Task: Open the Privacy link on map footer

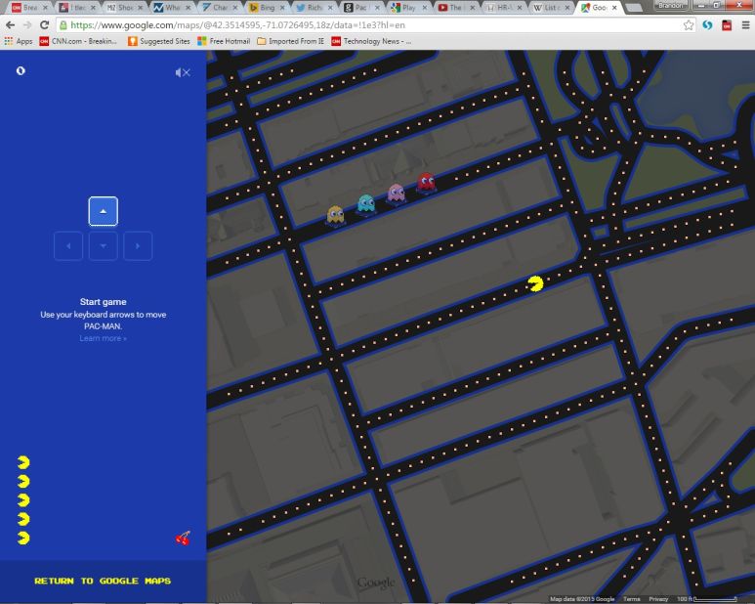Action: [x=658, y=599]
